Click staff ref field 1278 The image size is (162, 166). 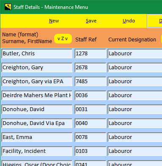coord(91,54)
